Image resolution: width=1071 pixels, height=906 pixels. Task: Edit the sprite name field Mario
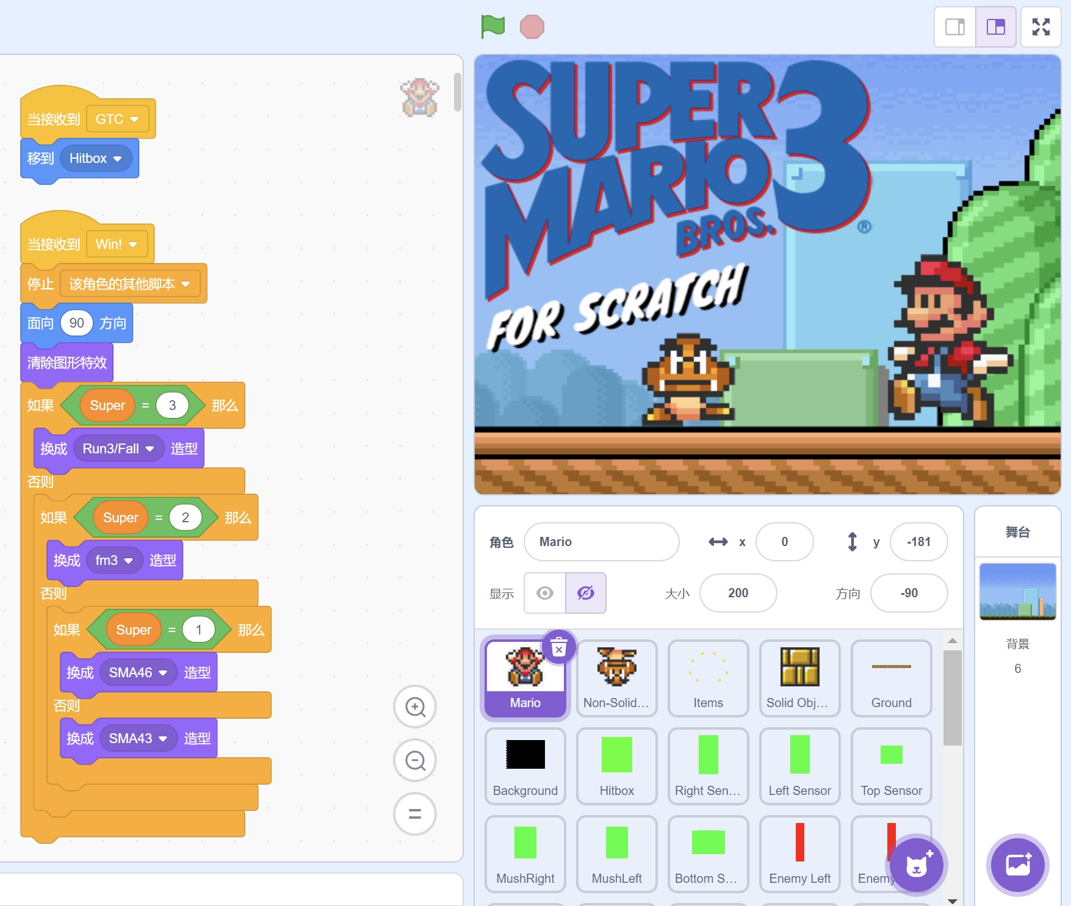point(602,542)
